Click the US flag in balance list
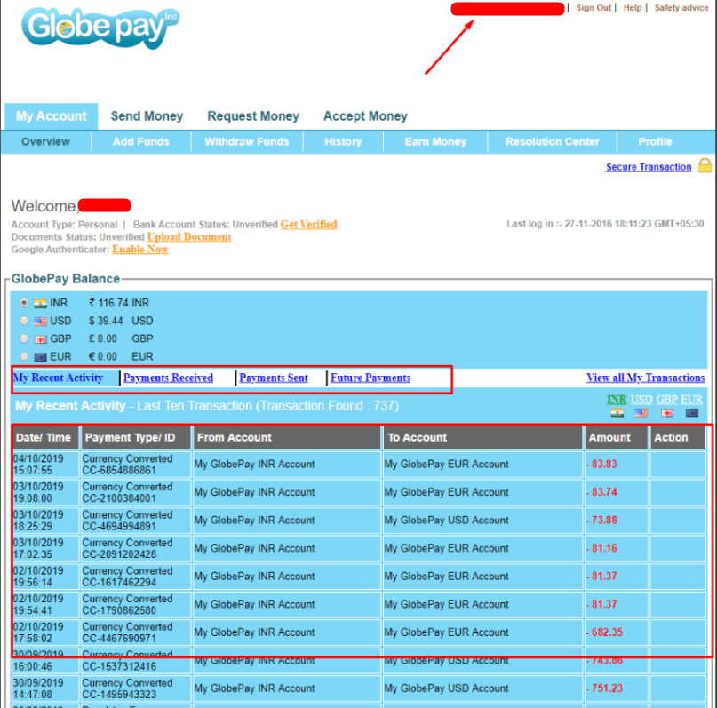This screenshot has height=708, width=717. pyautogui.click(x=40, y=322)
